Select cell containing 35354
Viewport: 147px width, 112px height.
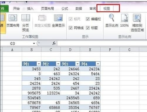[70, 107]
